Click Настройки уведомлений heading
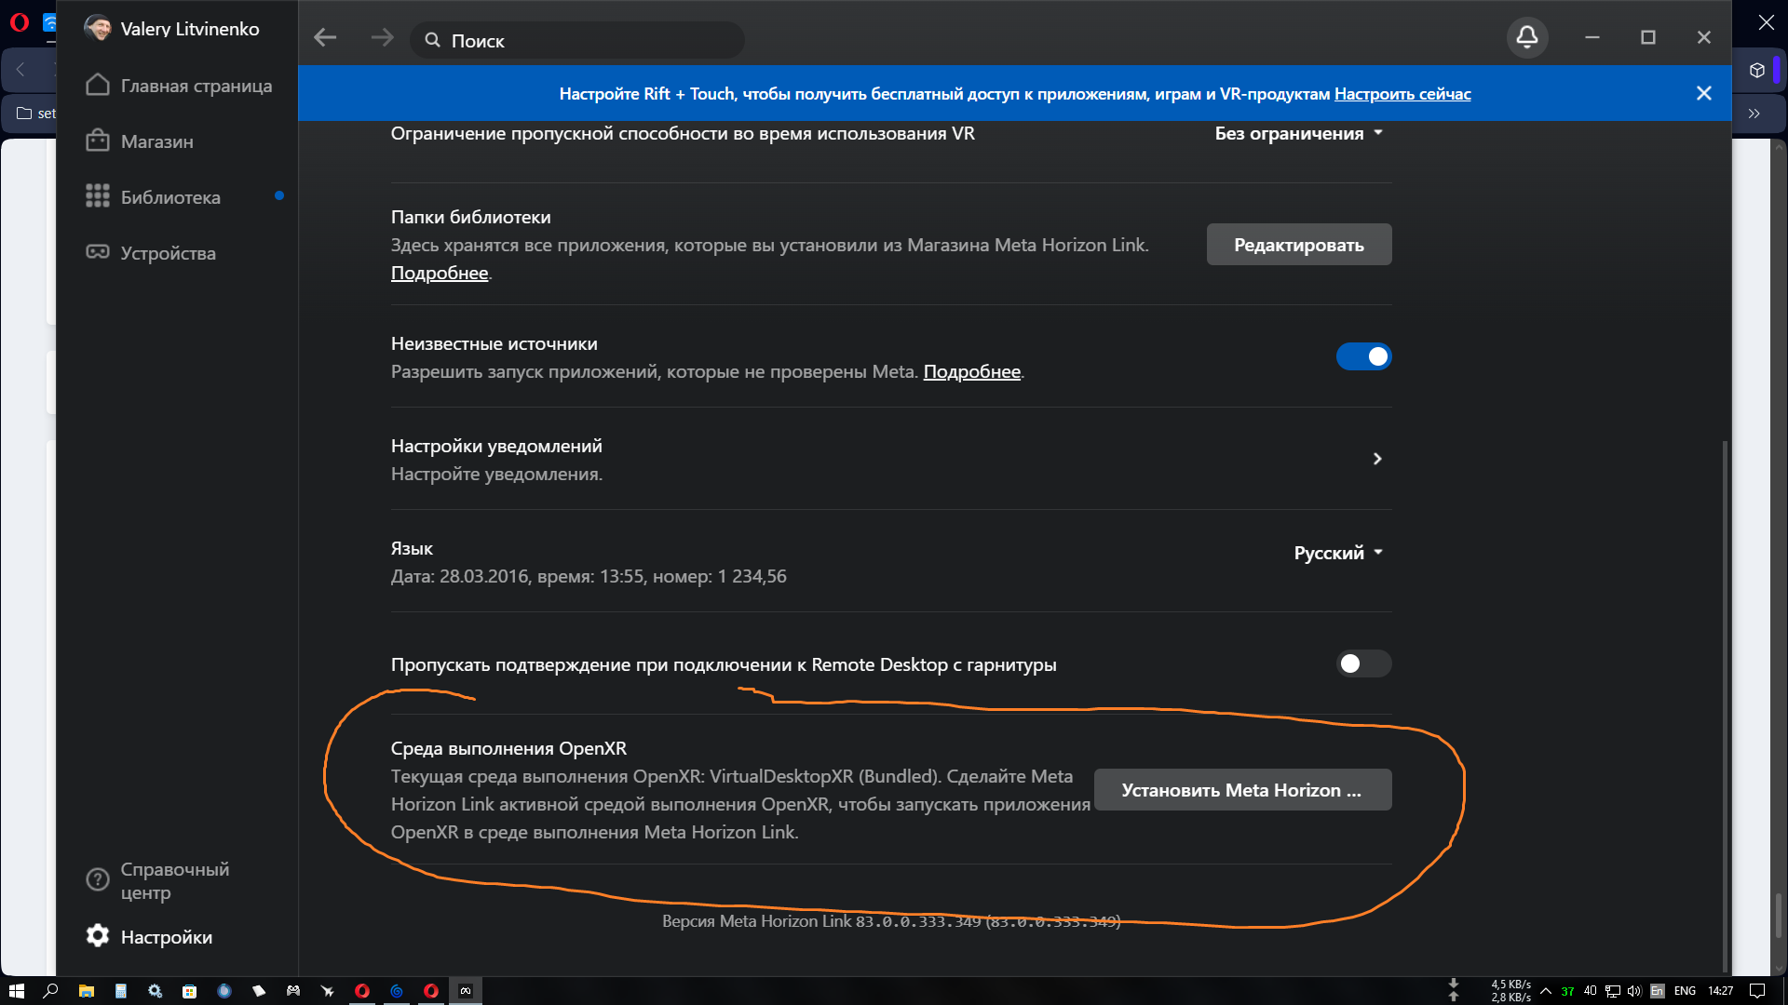 click(x=496, y=446)
